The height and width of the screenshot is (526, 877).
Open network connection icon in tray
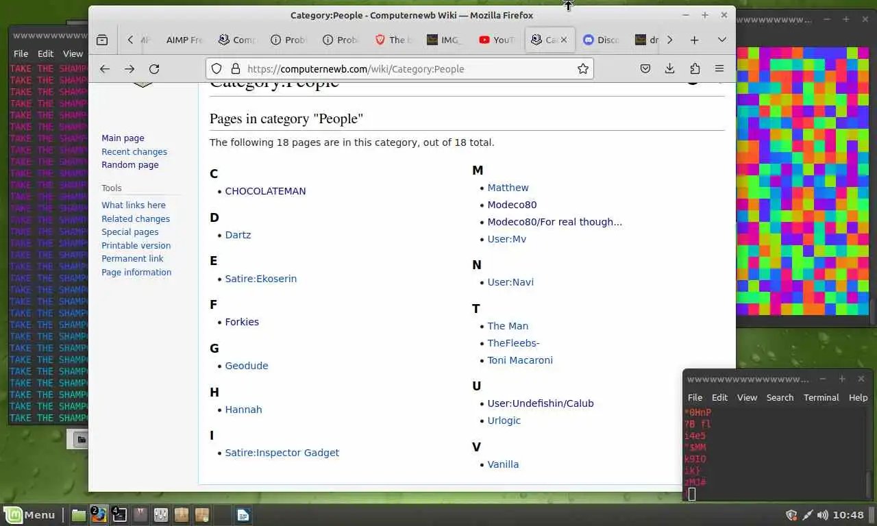tap(807, 515)
